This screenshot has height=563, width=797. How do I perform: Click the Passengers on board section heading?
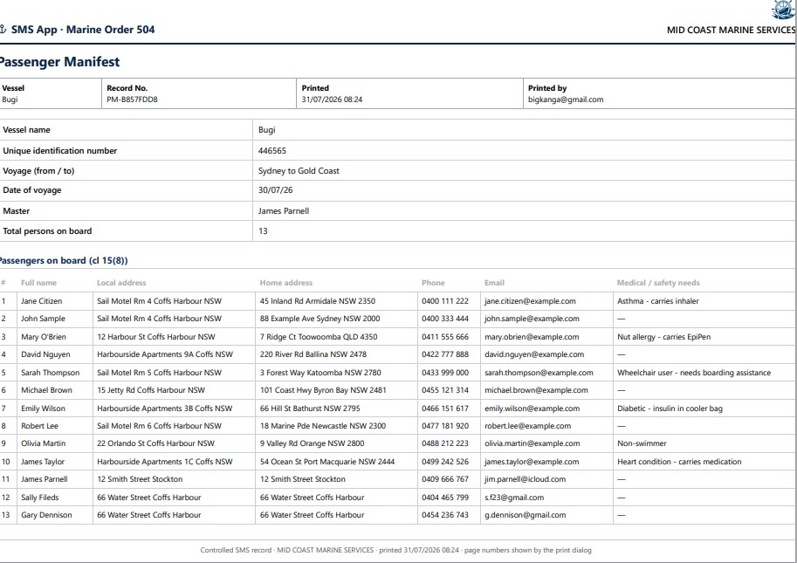[x=63, y=261]
